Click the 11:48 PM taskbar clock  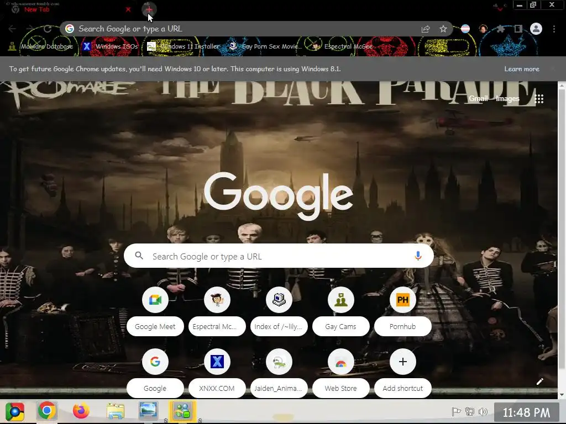click(x=526, y=412)
